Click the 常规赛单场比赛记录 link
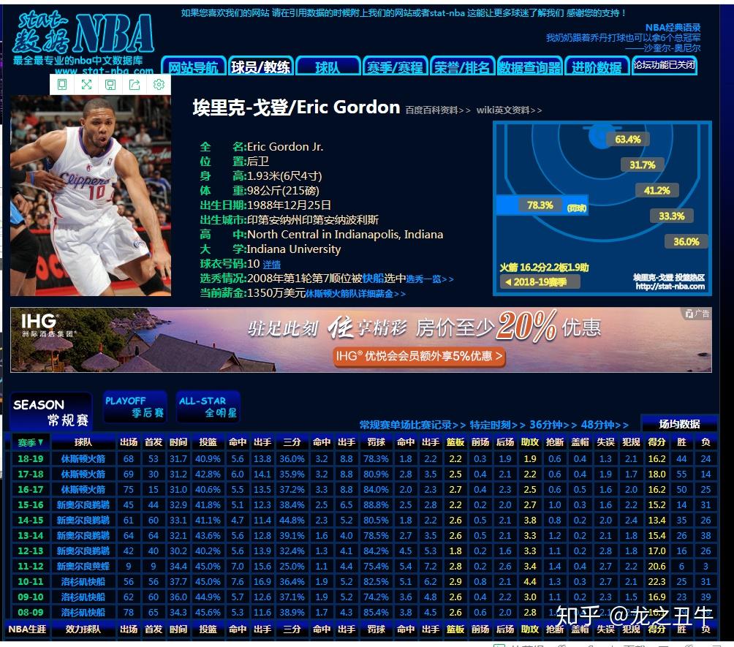Screen dimensions: 734x647 pos(412,425)
